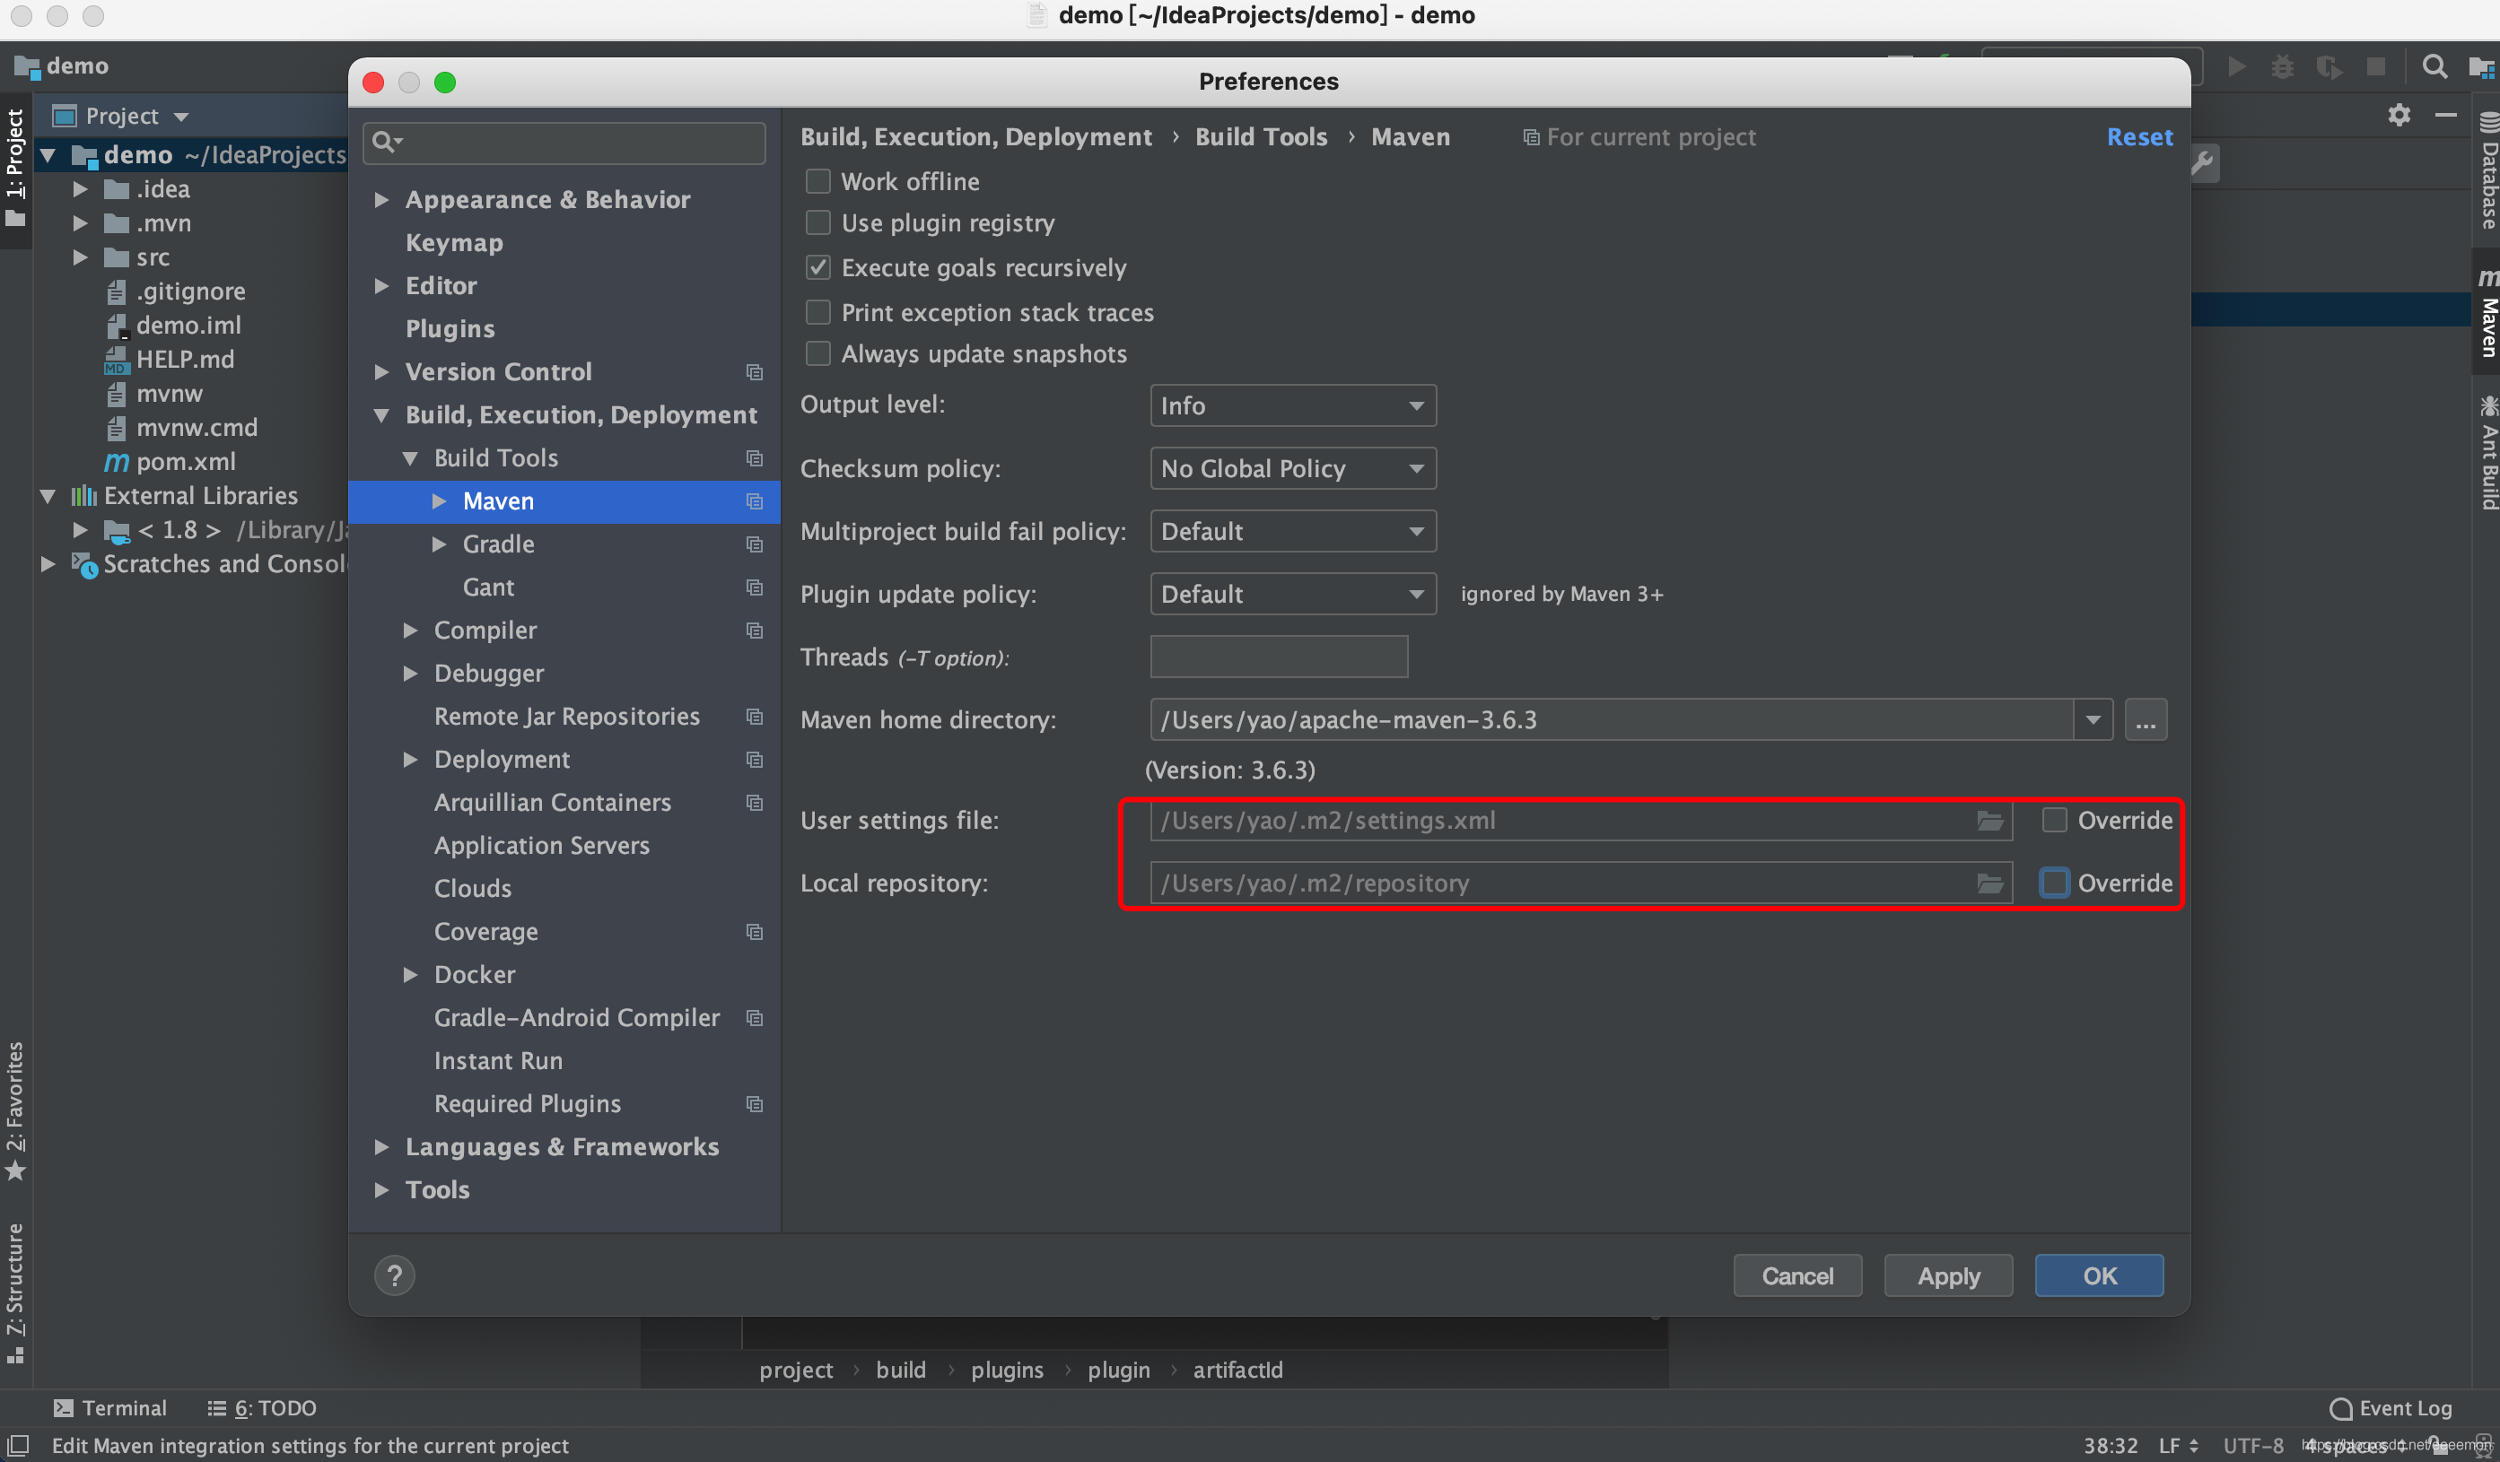2500x1462 pixels.
Task: Click the Apply button
Action: (x=1947, y=1275)
